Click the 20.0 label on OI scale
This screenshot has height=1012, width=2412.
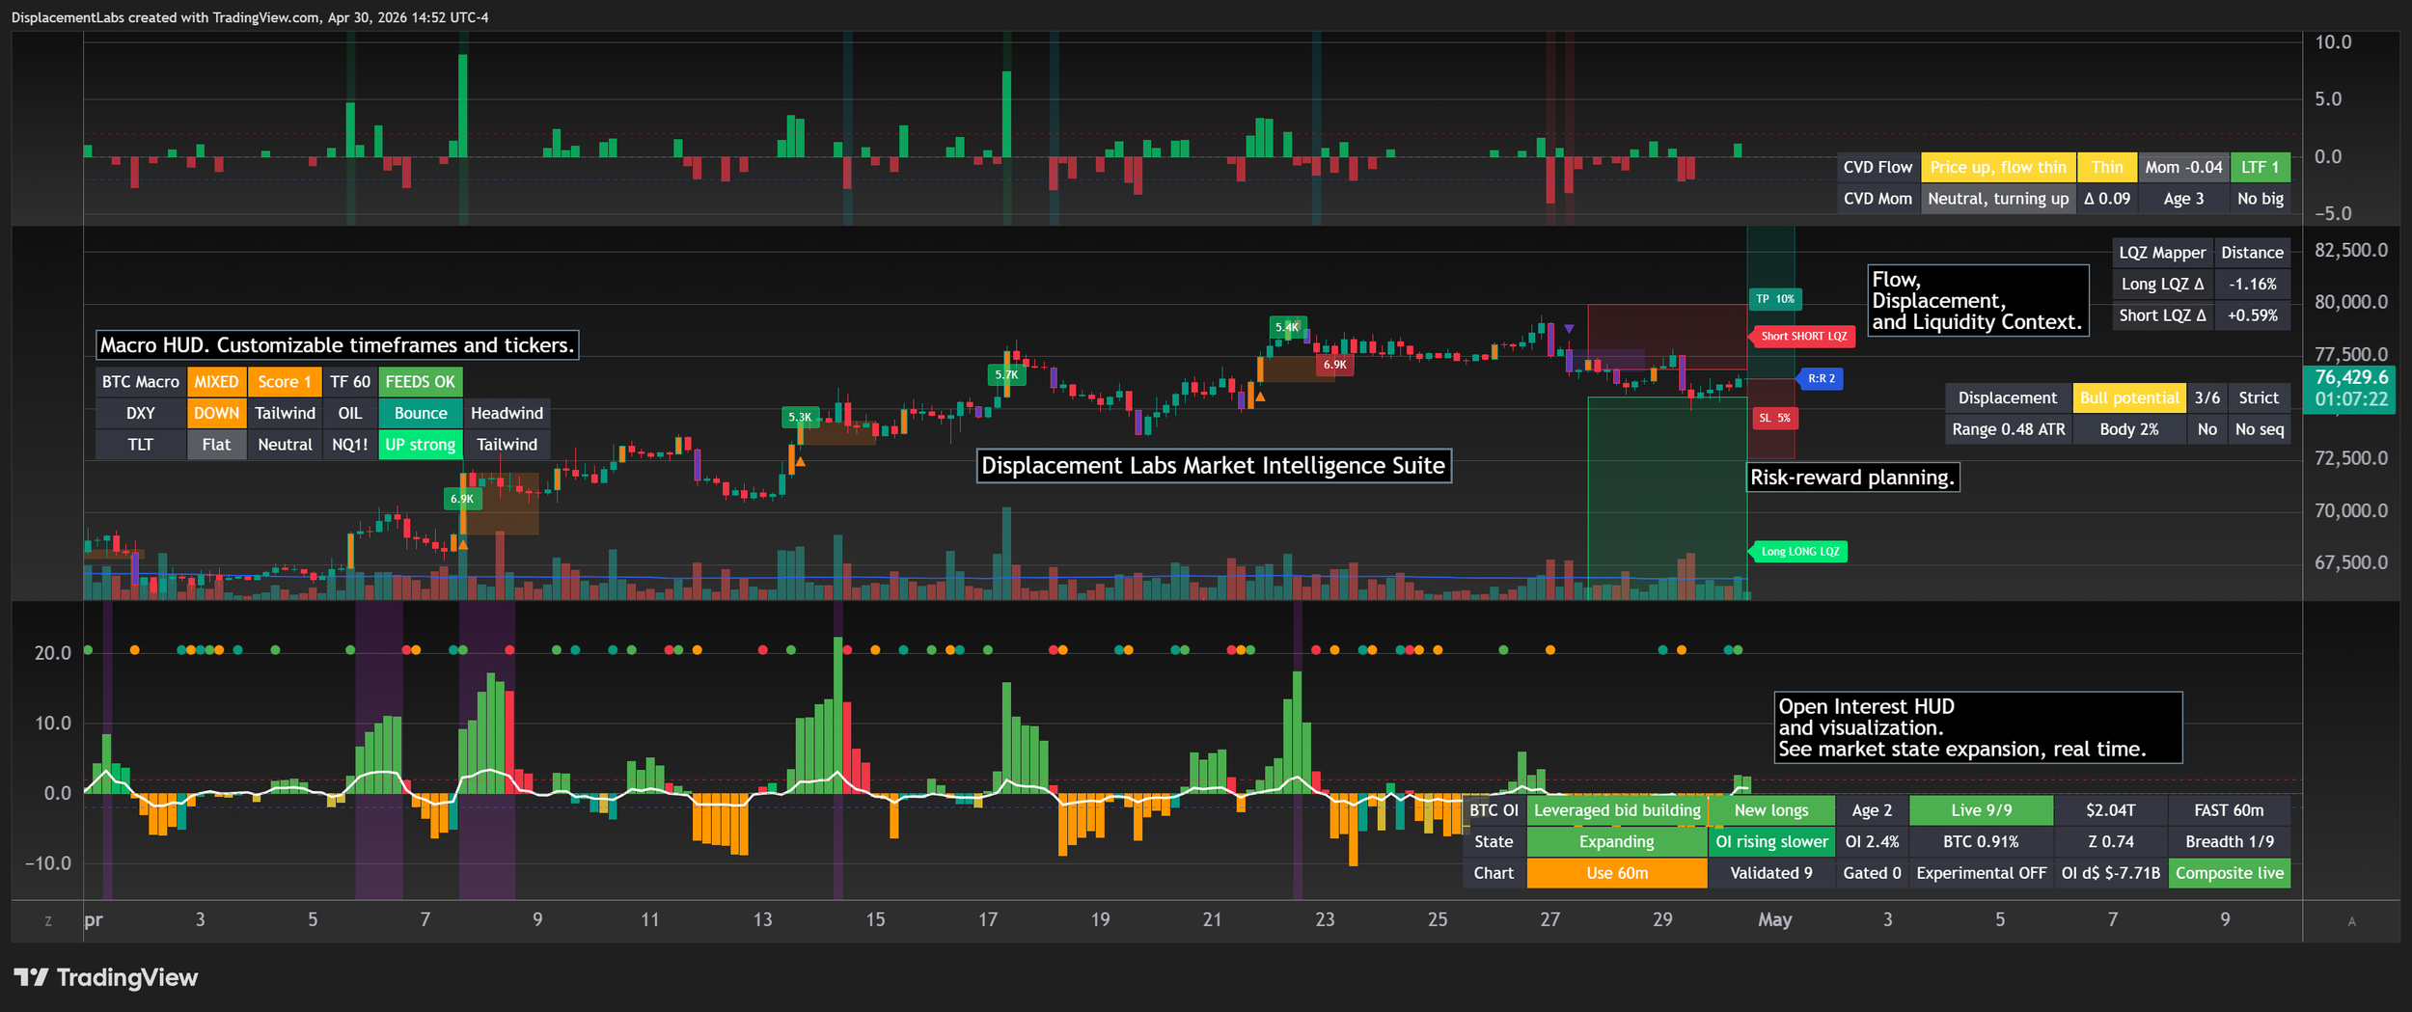[53, 653]
